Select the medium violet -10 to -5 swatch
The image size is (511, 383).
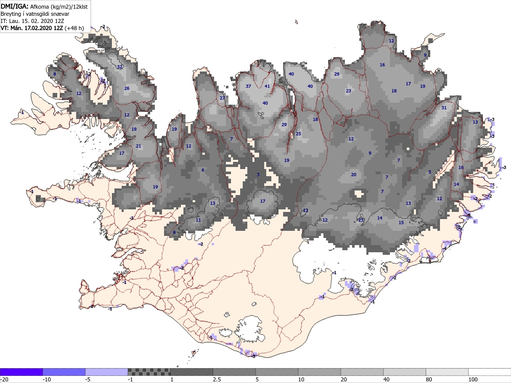click(x=64, y=372)
